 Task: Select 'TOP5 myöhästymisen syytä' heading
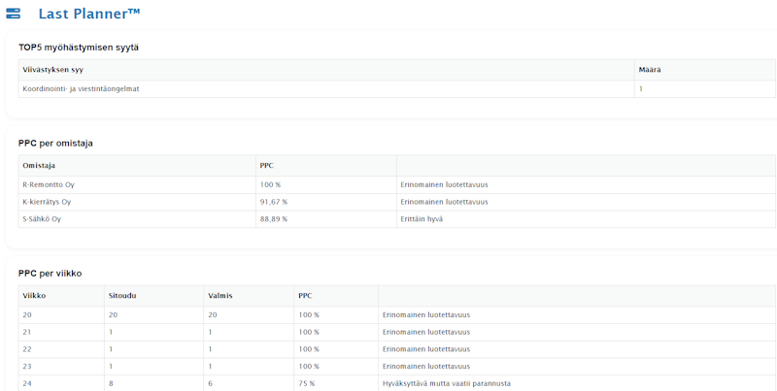(x=79, y=48)
